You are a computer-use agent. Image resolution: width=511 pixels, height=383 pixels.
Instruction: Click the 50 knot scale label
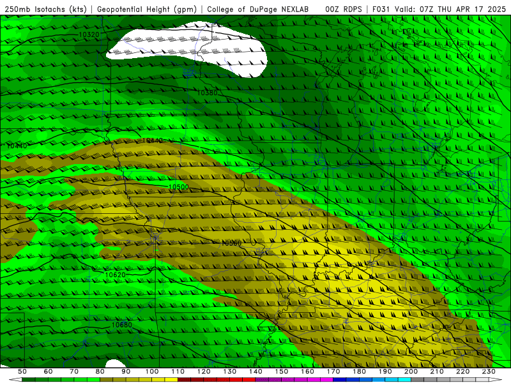22,372
